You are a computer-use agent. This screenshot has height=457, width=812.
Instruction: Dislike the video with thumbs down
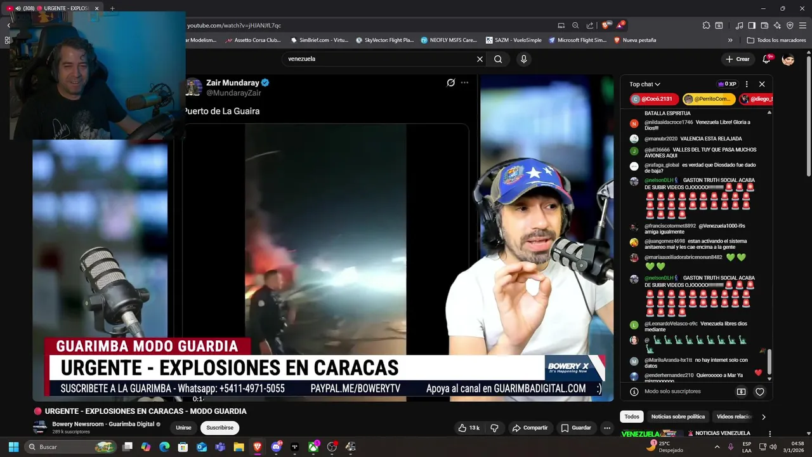pos(494,428)
